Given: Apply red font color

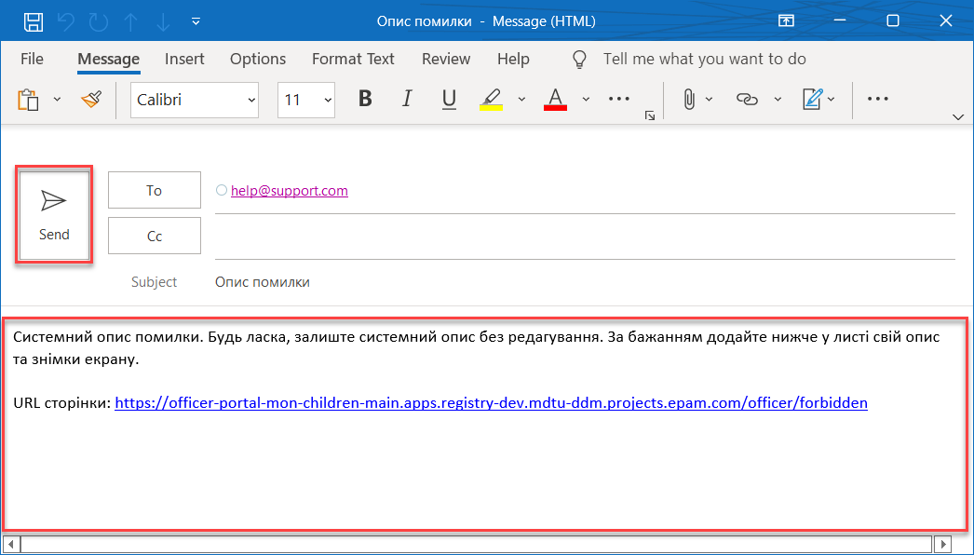Looking at the screenshot, I should (555, 100).
